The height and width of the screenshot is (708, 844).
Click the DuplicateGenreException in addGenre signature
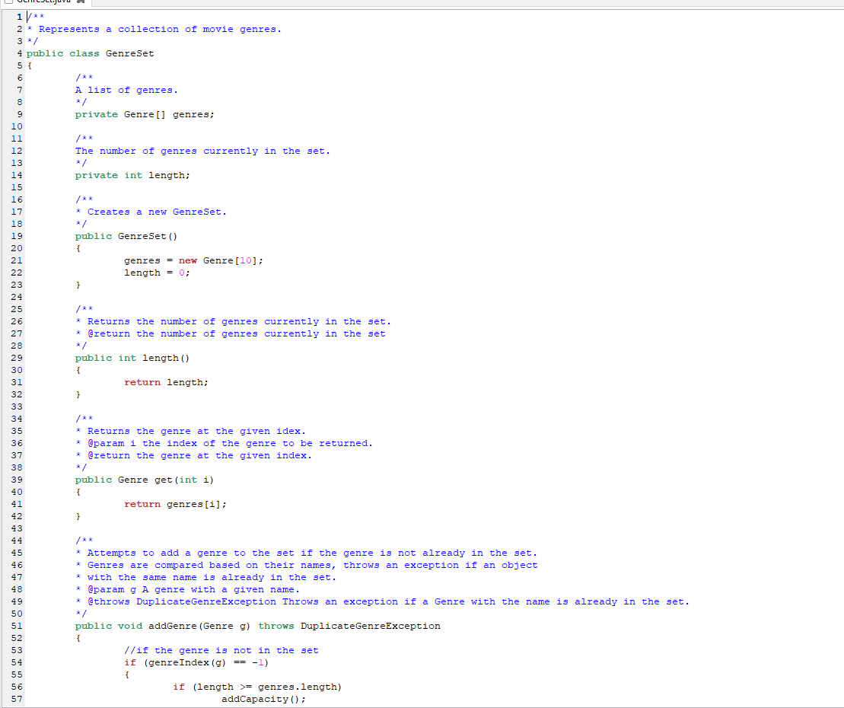tap(371, 626)
